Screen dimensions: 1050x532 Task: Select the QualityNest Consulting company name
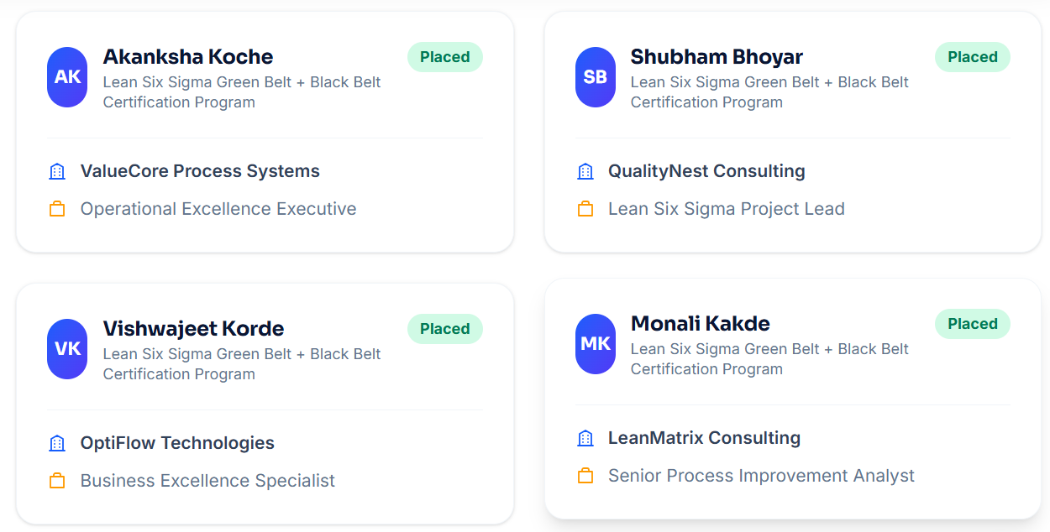pyautogui.click(x=706, y=171)
